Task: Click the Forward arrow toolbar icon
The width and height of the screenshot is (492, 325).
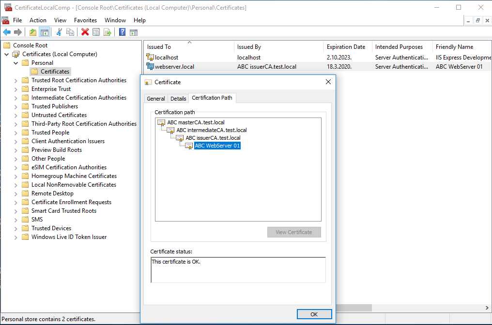Action: pyautogui.click(x=18, y=32)
